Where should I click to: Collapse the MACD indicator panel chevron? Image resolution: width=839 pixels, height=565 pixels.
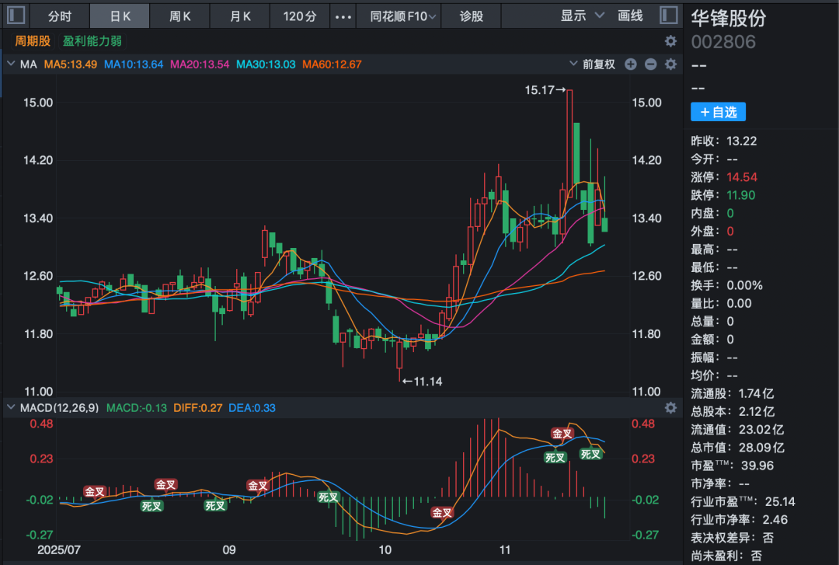11,408
